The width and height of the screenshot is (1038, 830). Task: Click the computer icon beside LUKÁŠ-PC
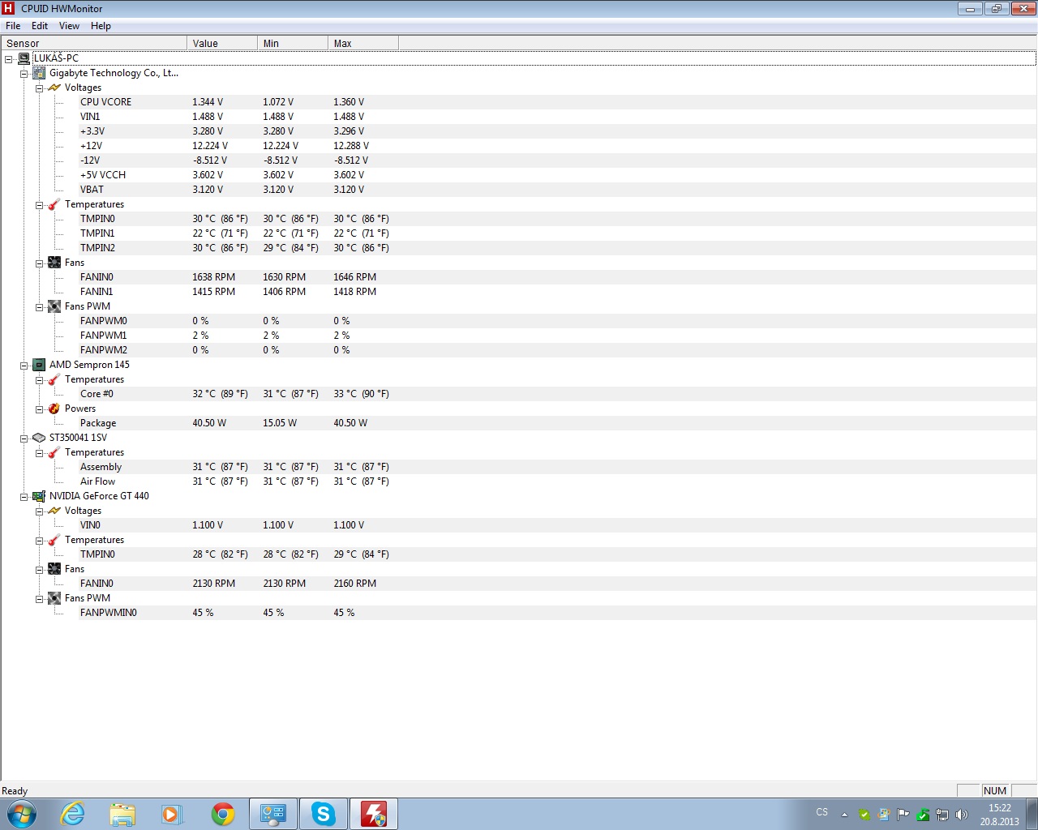tap(24, 58)
